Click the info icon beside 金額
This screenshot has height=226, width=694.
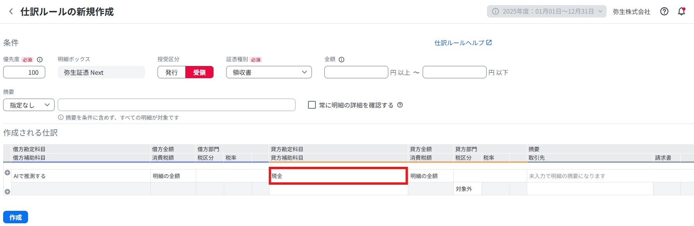342,60
